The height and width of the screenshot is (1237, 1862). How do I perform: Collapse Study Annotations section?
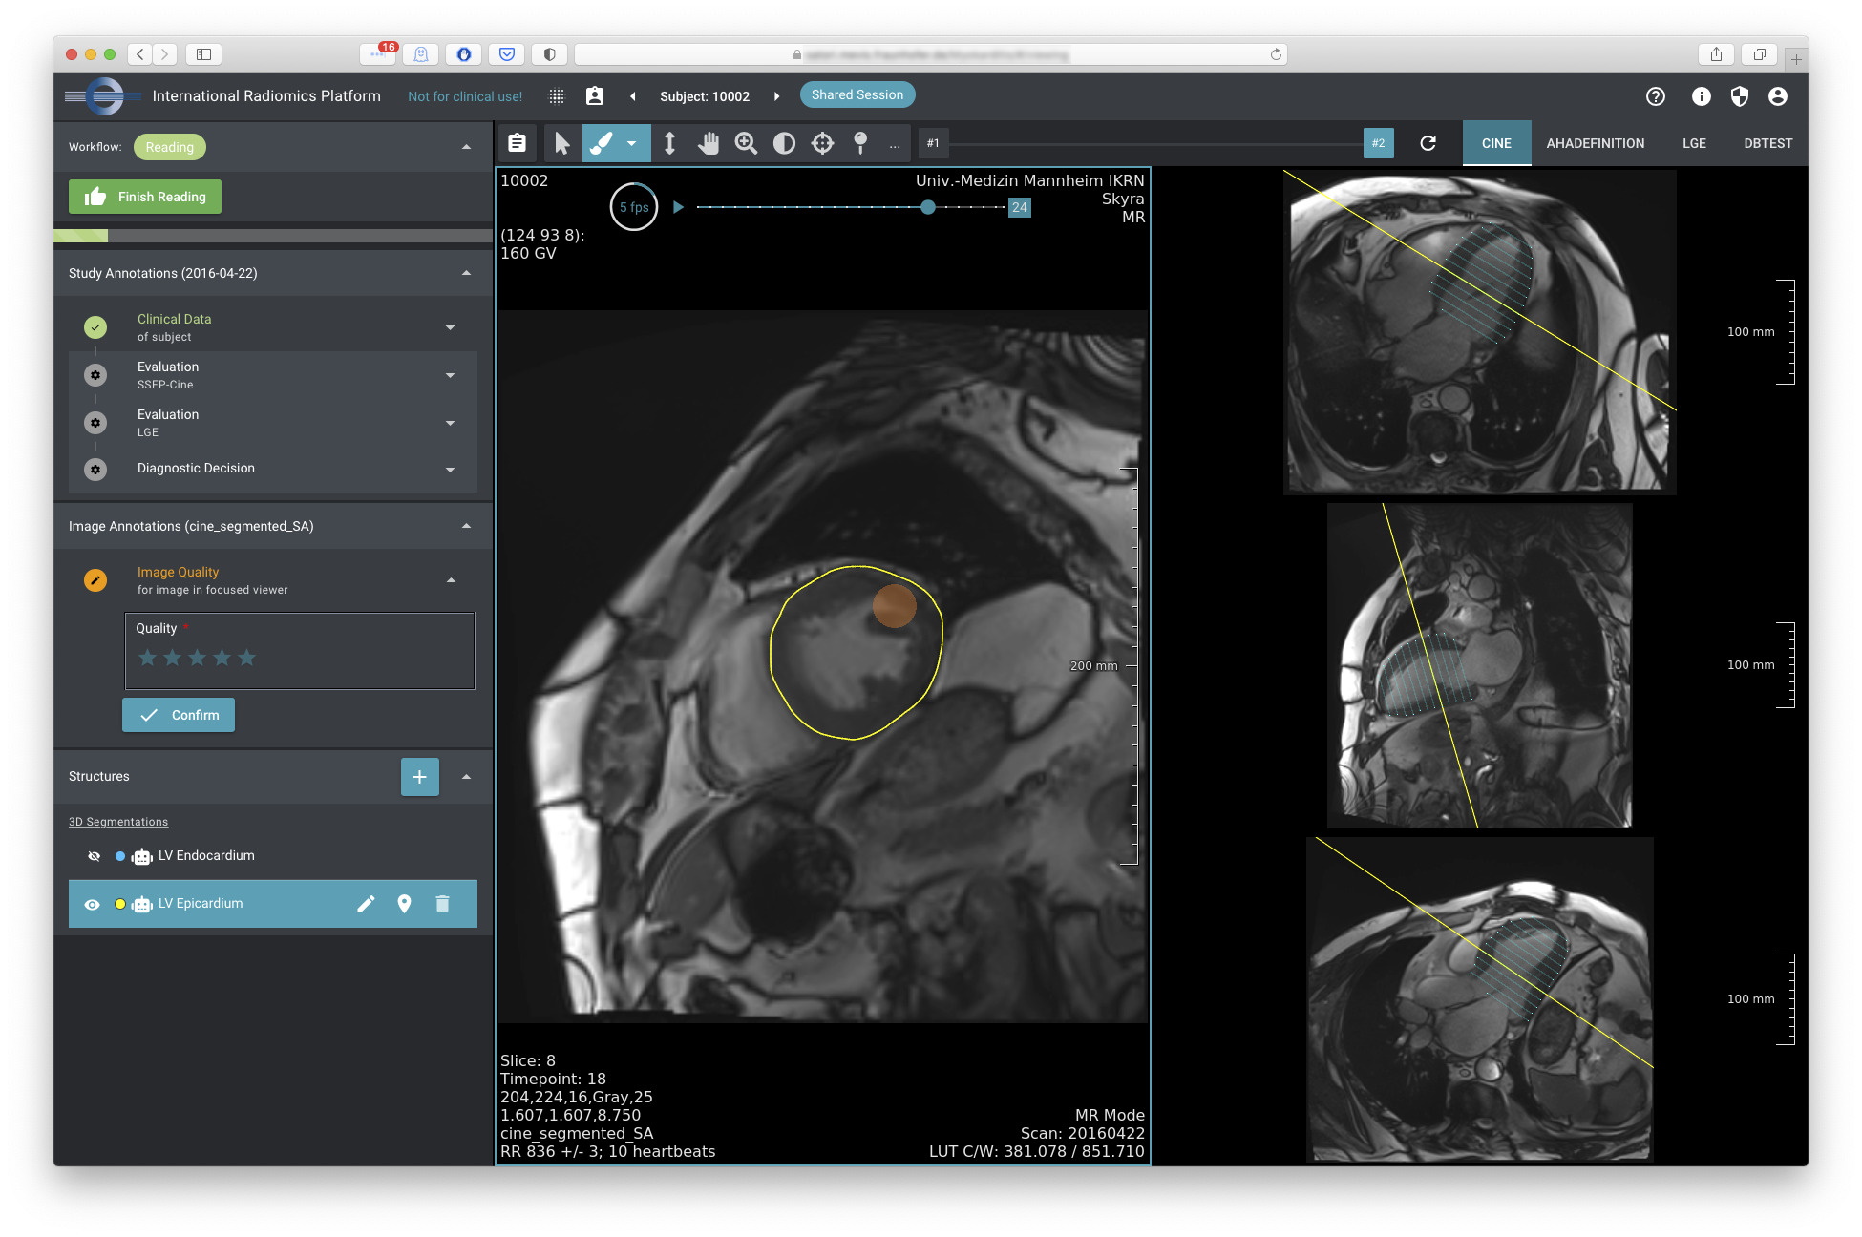click(x=466, y=273)
